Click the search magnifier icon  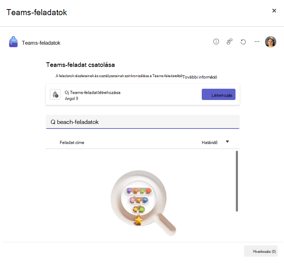[x=53, y=122]
